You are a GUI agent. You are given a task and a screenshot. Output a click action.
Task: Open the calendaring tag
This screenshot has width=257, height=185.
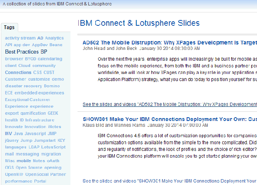(x=50, y=59)
